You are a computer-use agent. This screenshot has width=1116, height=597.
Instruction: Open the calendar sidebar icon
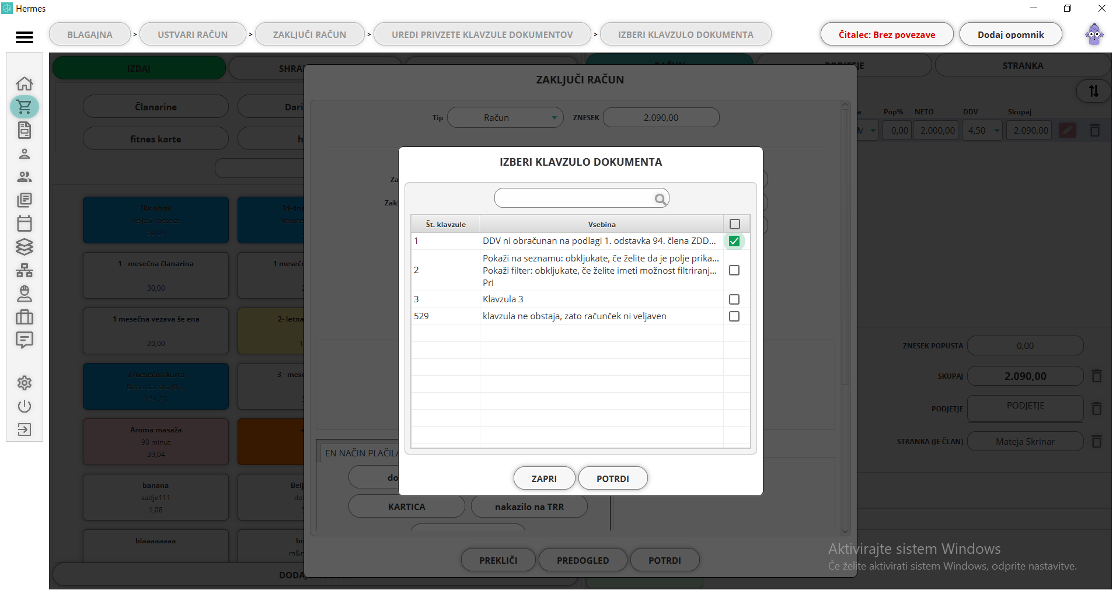click(x=25, y=224)
